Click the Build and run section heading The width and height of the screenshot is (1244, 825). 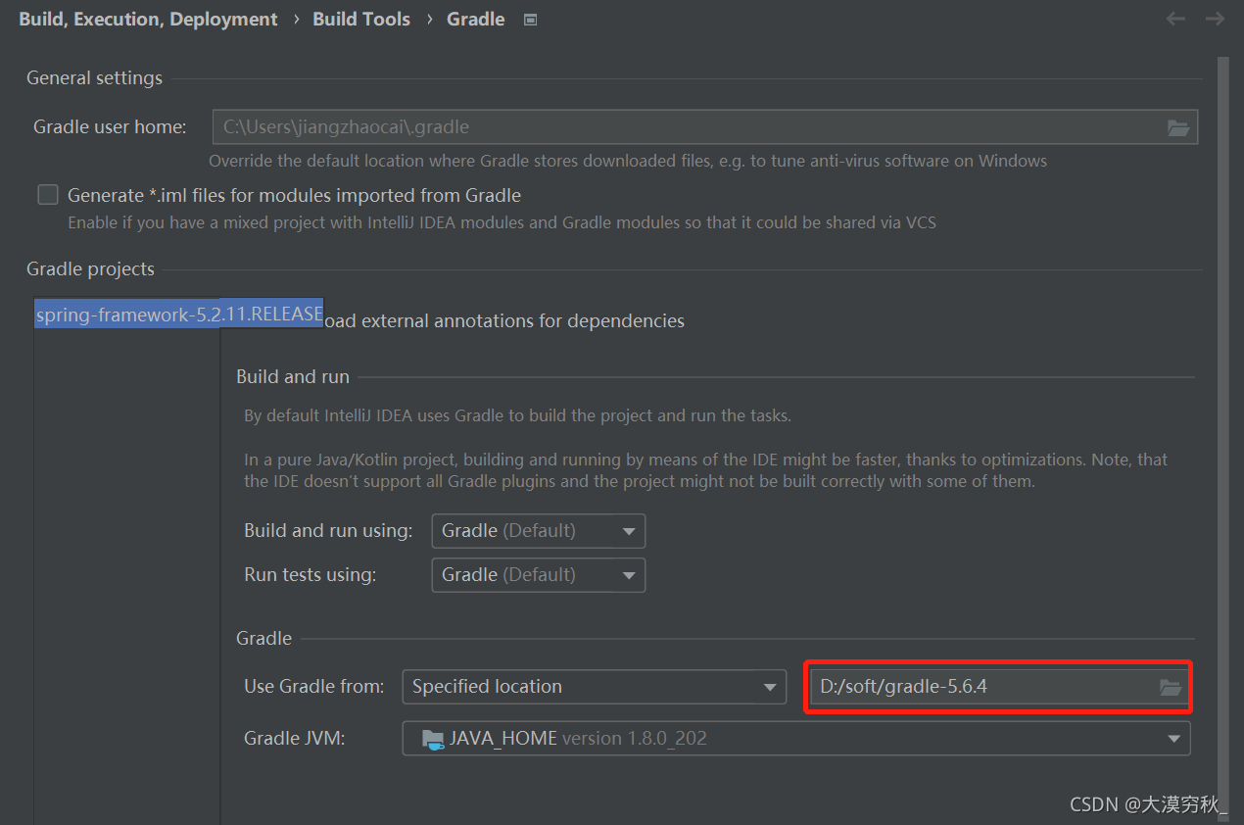coord(293,377)
